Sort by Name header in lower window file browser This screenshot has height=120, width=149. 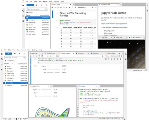click(x=8, y=64)
